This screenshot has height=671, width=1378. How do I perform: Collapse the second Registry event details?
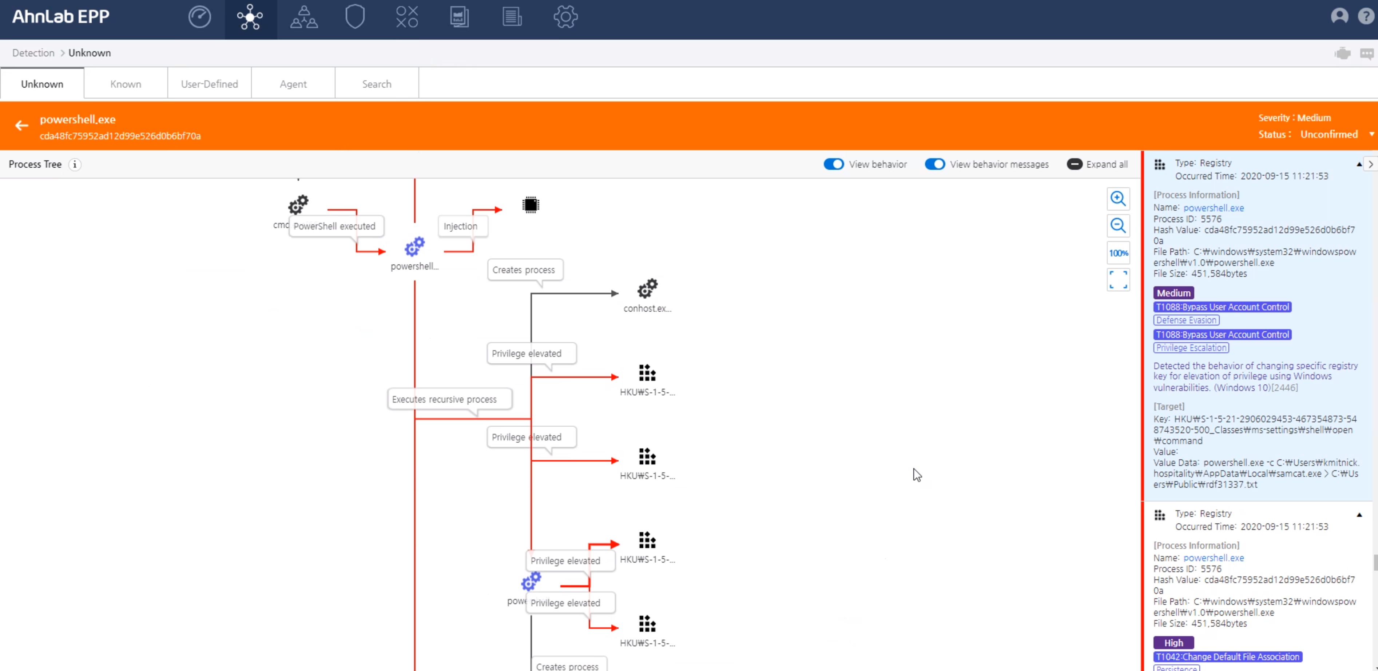coord(1359,514)
